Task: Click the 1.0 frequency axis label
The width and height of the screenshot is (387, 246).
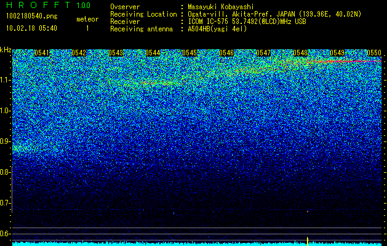Action: pos(5,111)
